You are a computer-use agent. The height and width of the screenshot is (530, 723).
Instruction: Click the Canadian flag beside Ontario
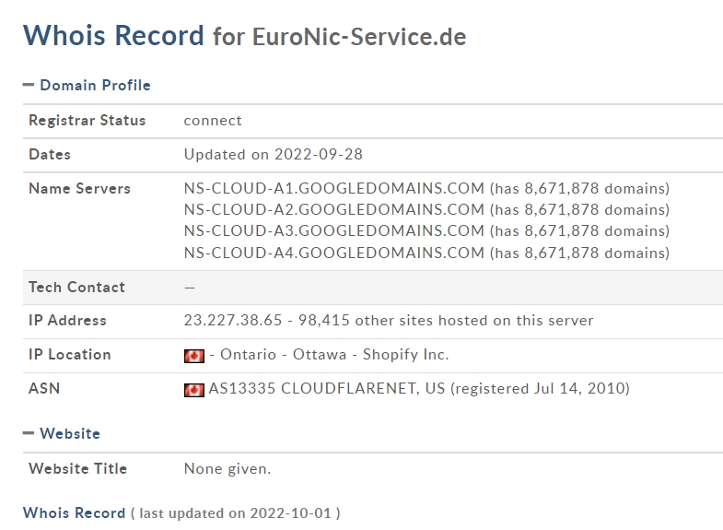click(194, 356)
